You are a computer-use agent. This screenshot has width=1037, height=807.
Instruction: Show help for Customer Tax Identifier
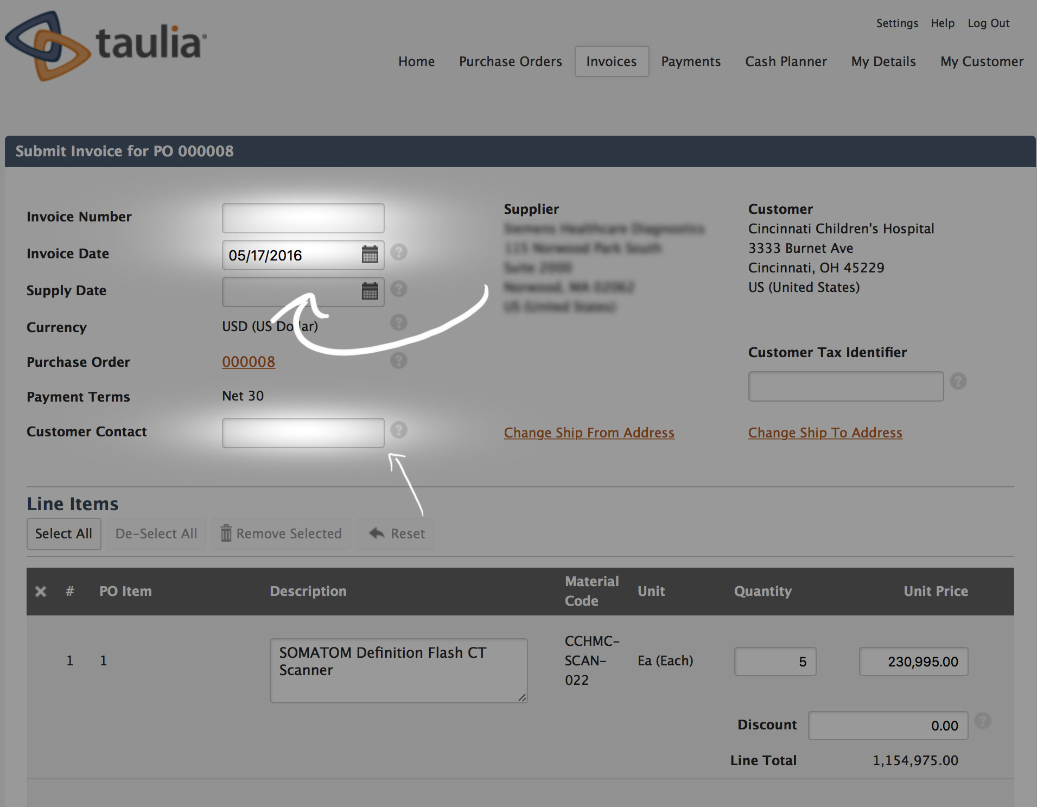[x=958, y=381]
